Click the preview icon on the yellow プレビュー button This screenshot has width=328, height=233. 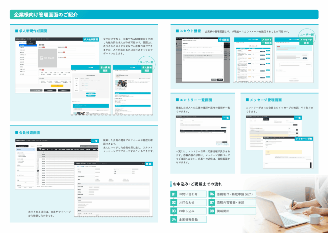click(x=55, y=86)
